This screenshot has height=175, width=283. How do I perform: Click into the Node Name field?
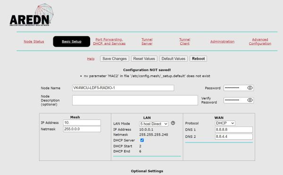tap(123, 88)
